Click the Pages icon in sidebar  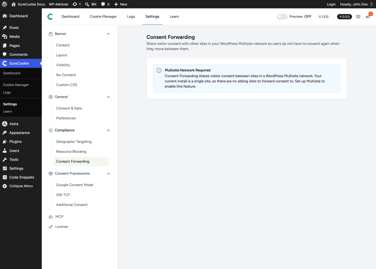click(x=4, y=45)
